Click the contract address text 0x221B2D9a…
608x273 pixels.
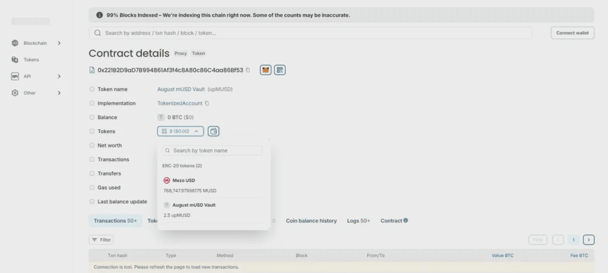(x=170, y=70)
